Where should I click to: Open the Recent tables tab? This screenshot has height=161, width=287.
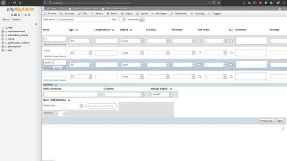(6, 20)
